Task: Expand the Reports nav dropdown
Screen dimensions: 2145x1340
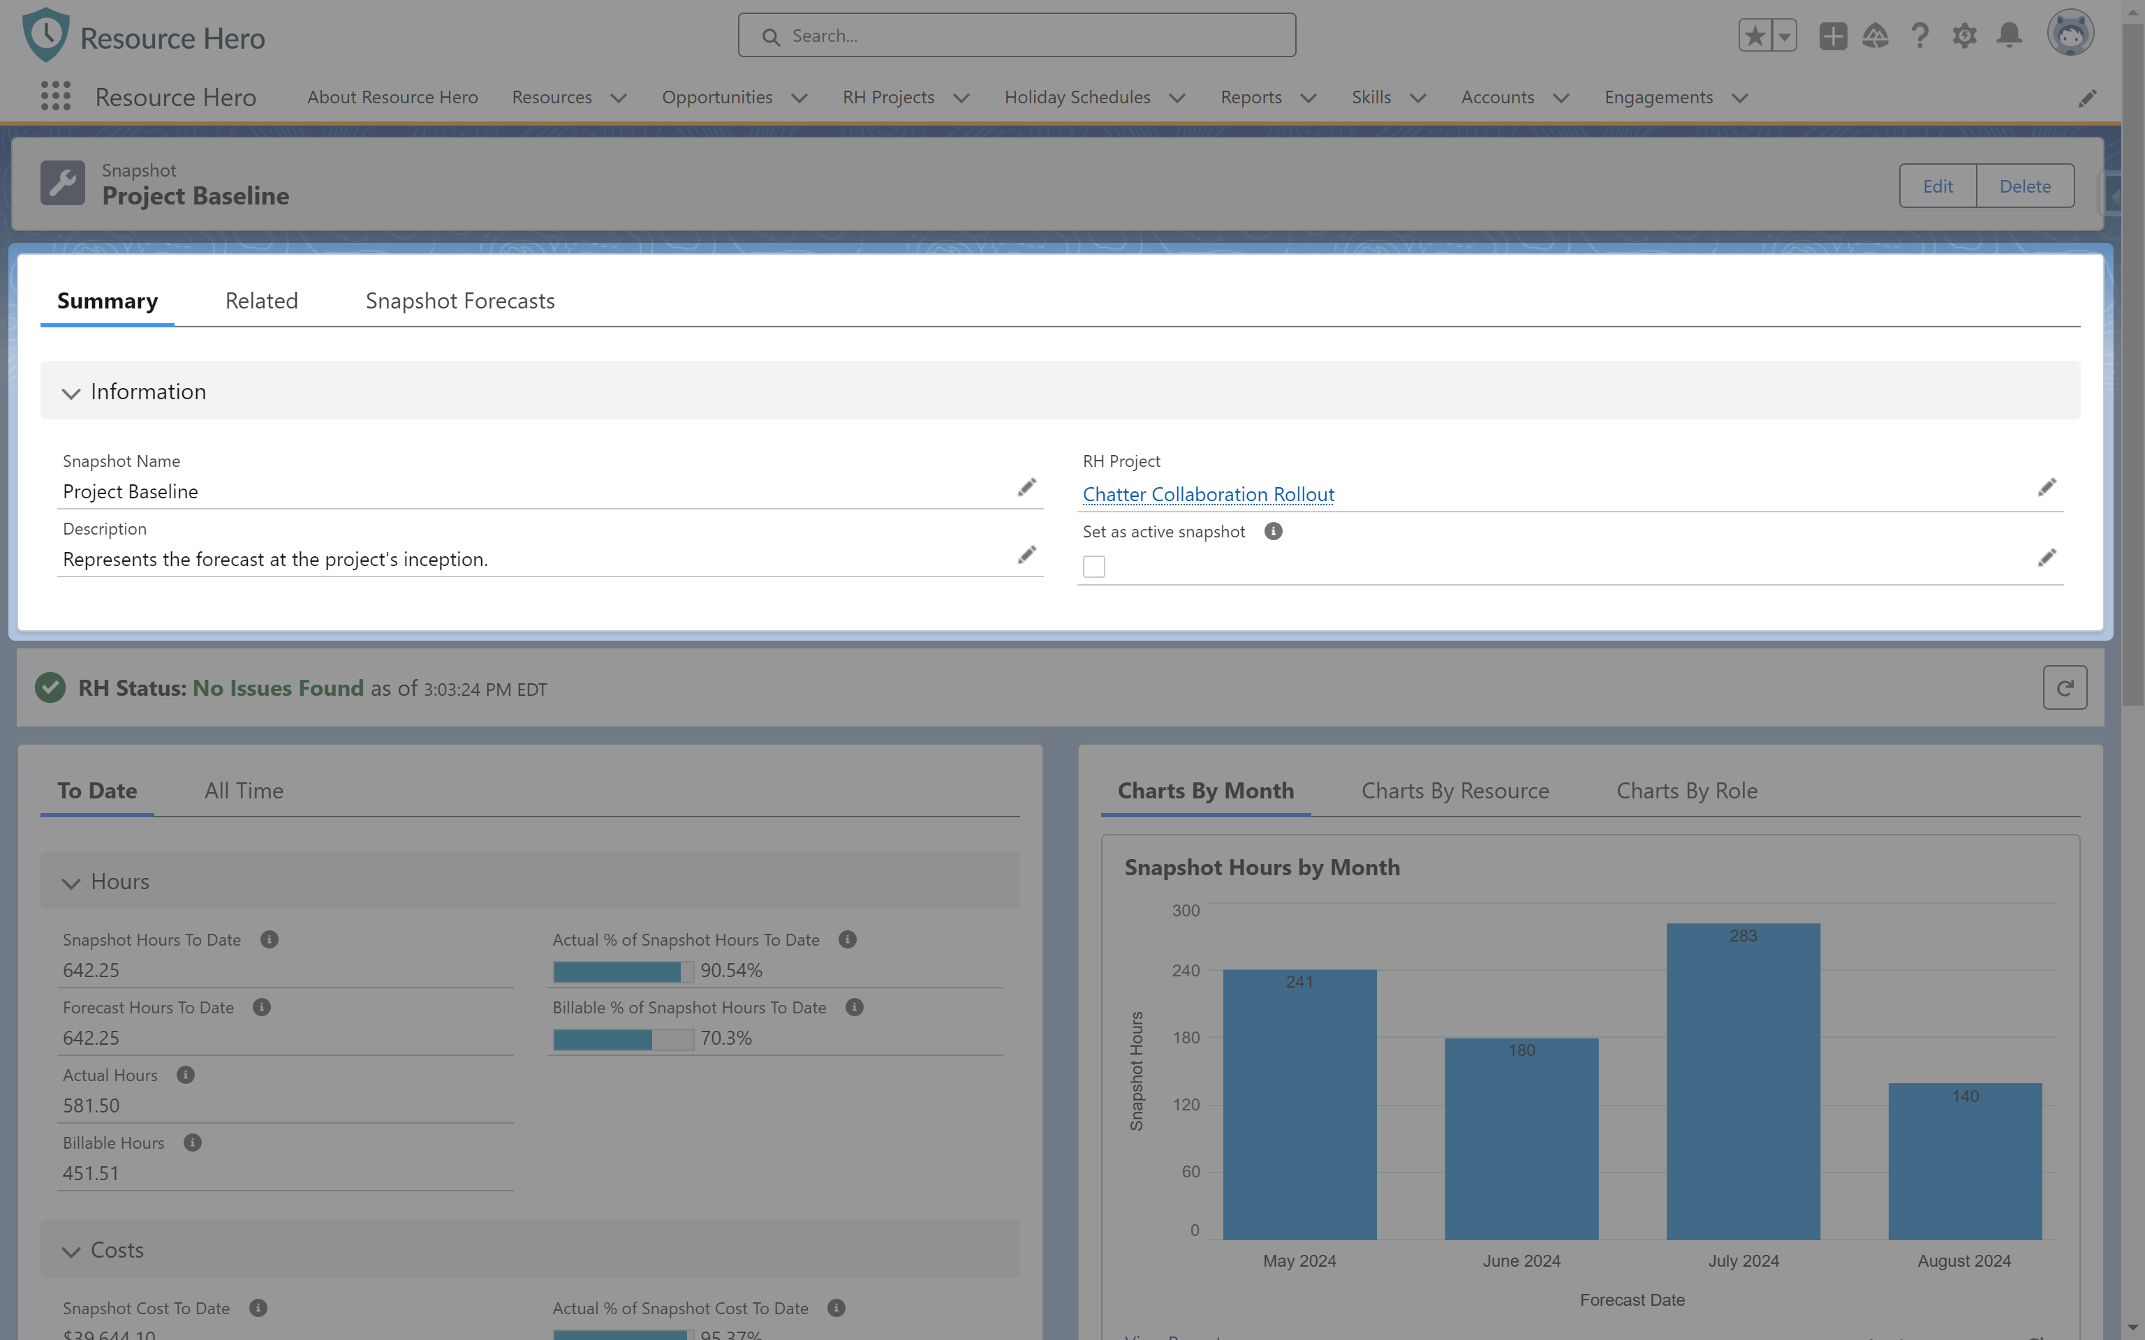Action: [x=1309, y=98]
